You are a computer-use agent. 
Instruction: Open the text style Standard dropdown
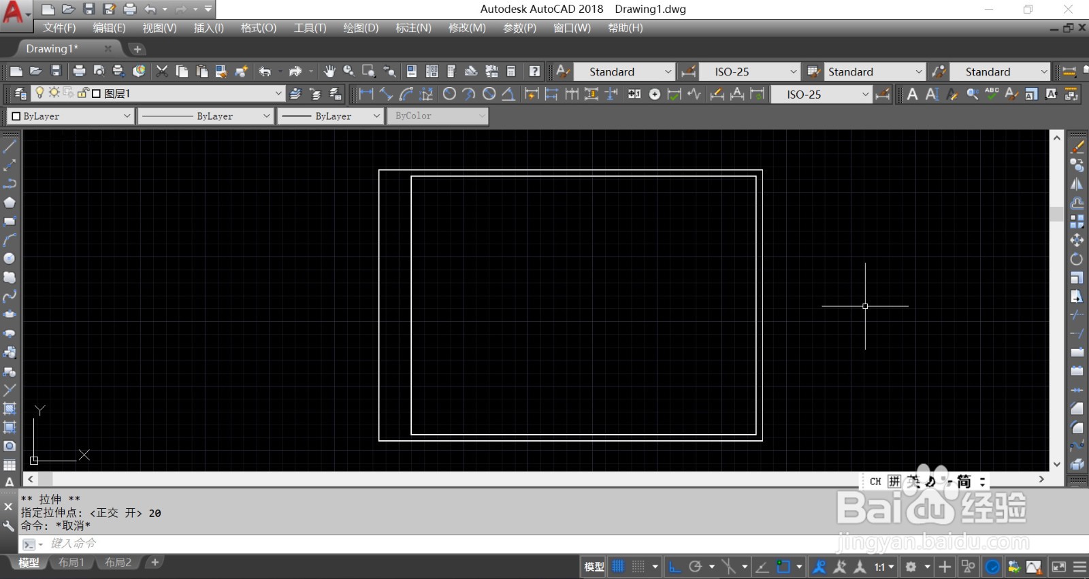coord(624,71)
